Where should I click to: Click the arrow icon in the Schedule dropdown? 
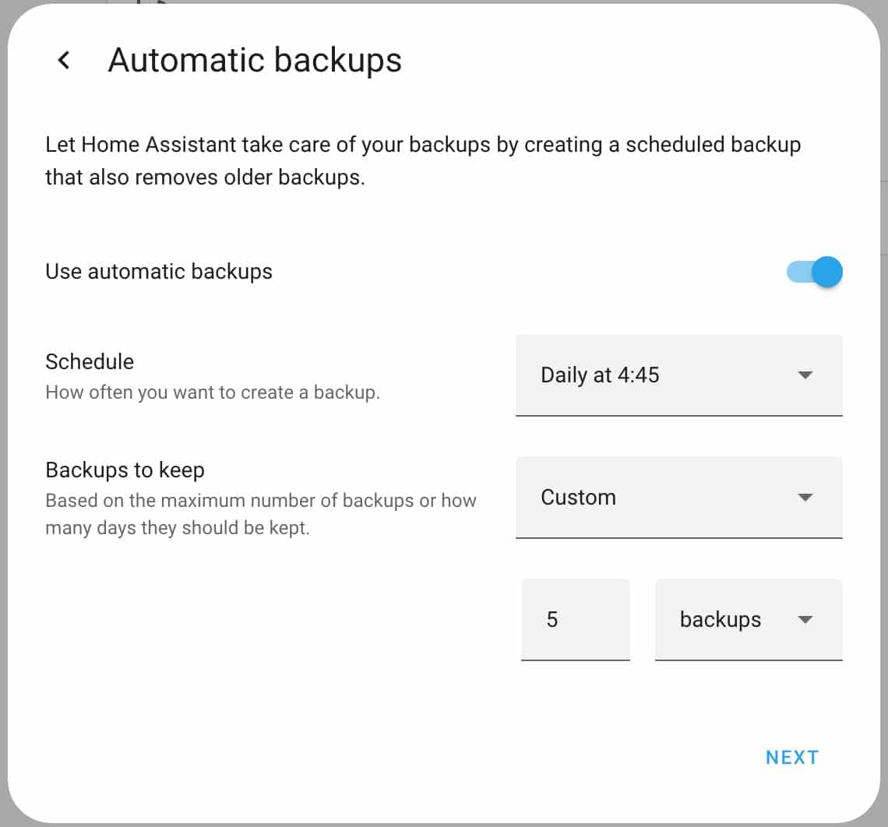(805, 375)
